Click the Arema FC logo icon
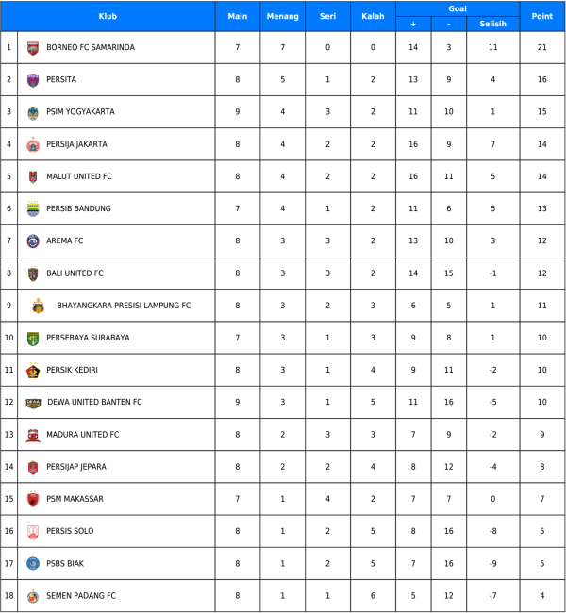The width and height of the screenshot is (566, 613). (33, 241)
